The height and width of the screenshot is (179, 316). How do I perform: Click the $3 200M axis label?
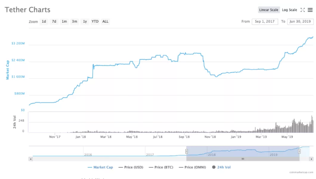click(18, 43)
